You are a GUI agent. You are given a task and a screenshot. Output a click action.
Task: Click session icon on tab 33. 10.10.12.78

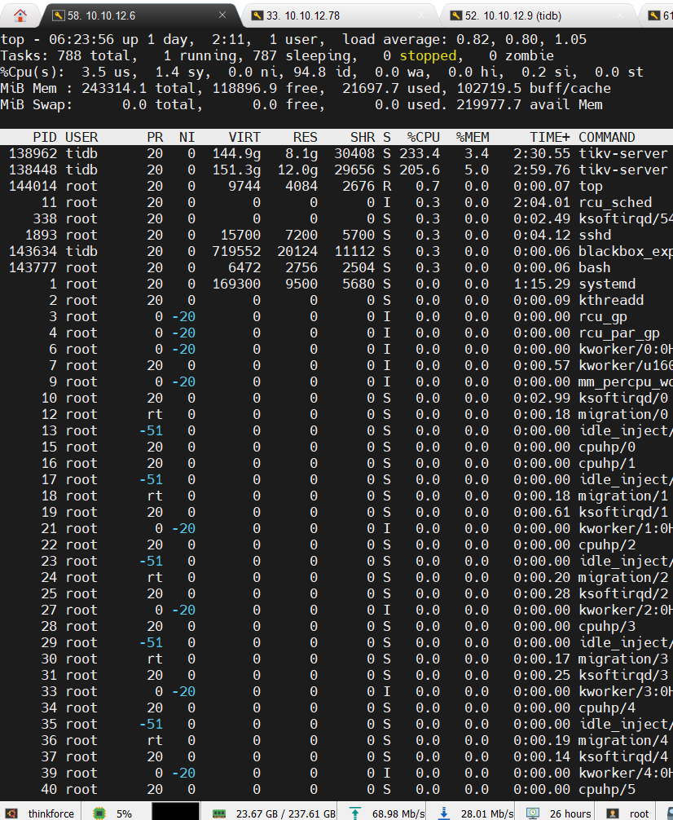[x=257, y=15]
